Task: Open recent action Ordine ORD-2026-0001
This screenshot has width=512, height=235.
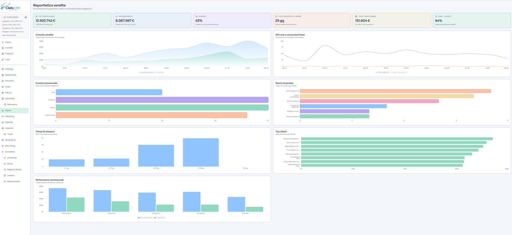Action: (11, 25)
